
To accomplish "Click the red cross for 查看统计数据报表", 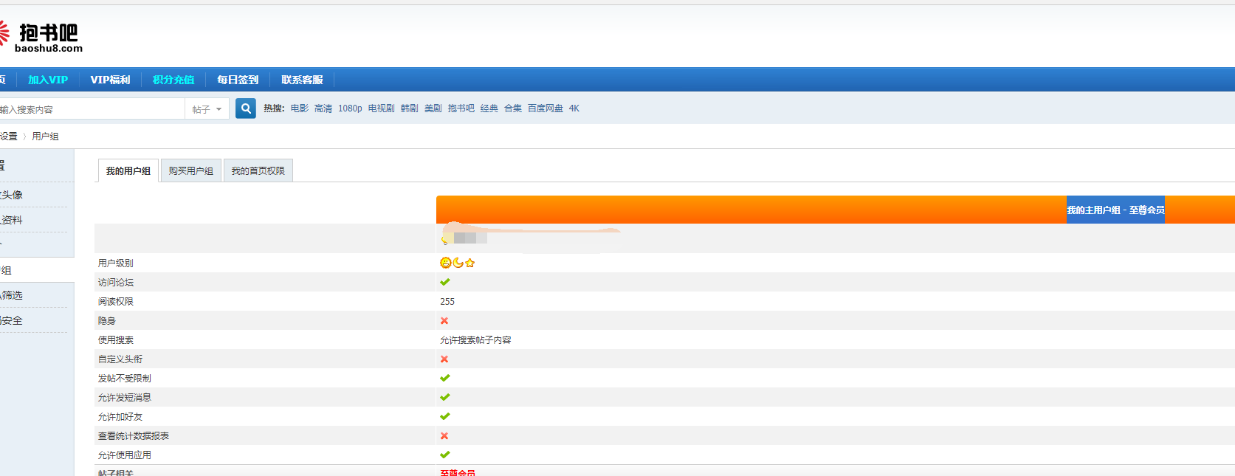I will coord(444,435).
